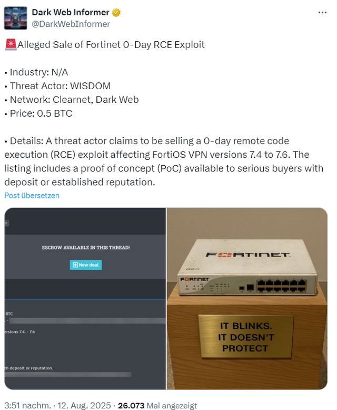The image size is (337, 410).
Task: Open the forum escrow screenshot image
Action: point(85,299)
